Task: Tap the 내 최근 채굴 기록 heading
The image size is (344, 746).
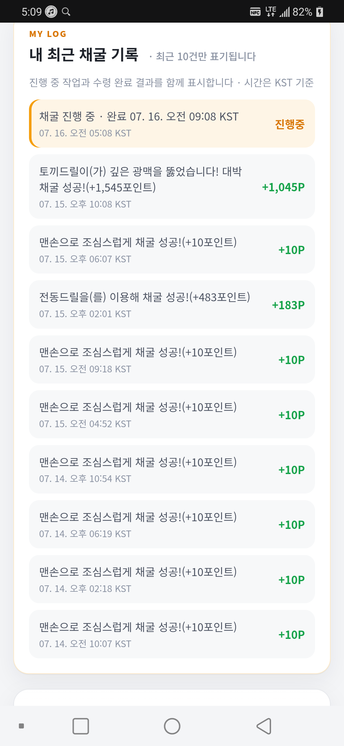Action: click(84, 55)
